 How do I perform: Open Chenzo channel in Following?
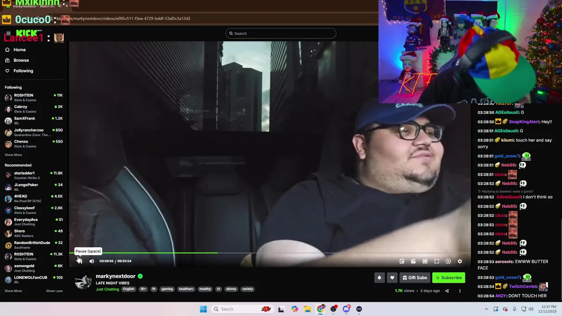tap(34, 144)
